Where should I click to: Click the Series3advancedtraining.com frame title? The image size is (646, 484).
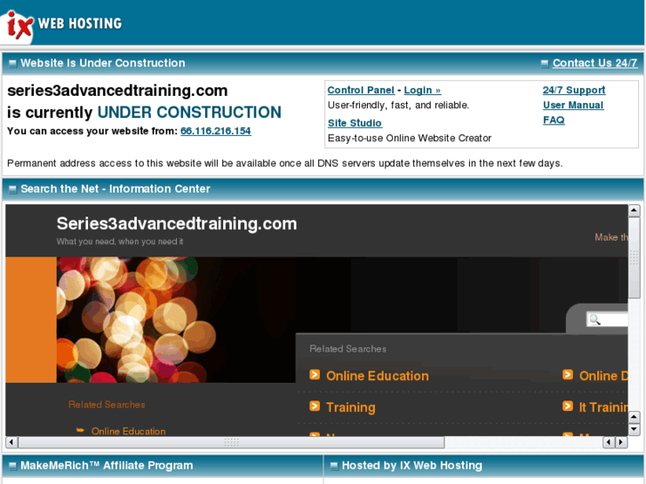click(177, 224)
